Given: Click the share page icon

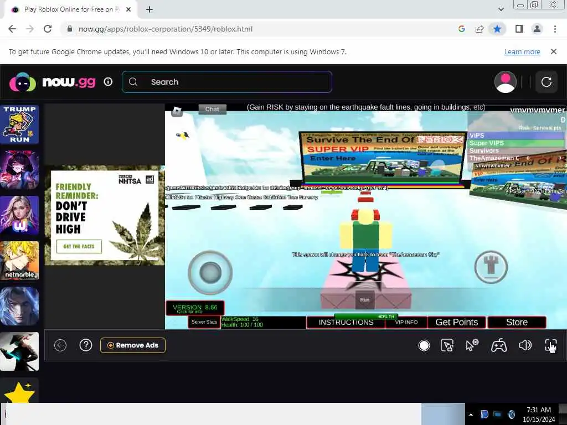Looking at the screenshot, I should tap(480, 29).
